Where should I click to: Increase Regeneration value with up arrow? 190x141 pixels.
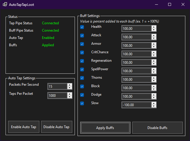pos(154,61)
